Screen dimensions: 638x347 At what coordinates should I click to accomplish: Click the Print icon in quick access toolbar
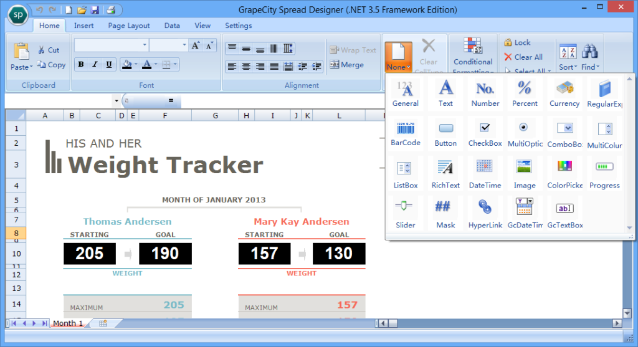tap(111, 10)
